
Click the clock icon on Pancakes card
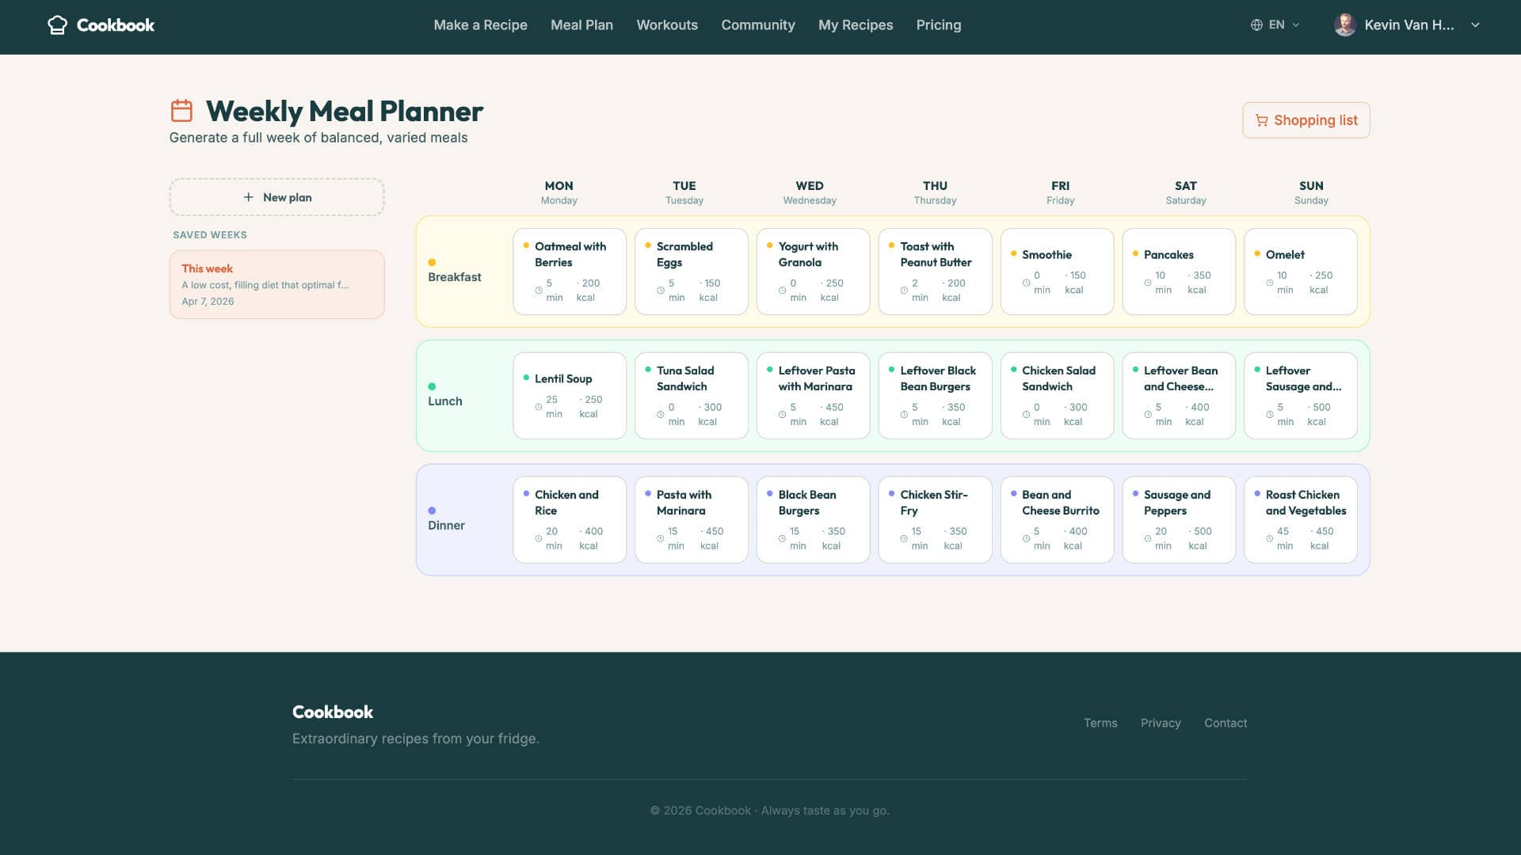tap(1148, 283)
